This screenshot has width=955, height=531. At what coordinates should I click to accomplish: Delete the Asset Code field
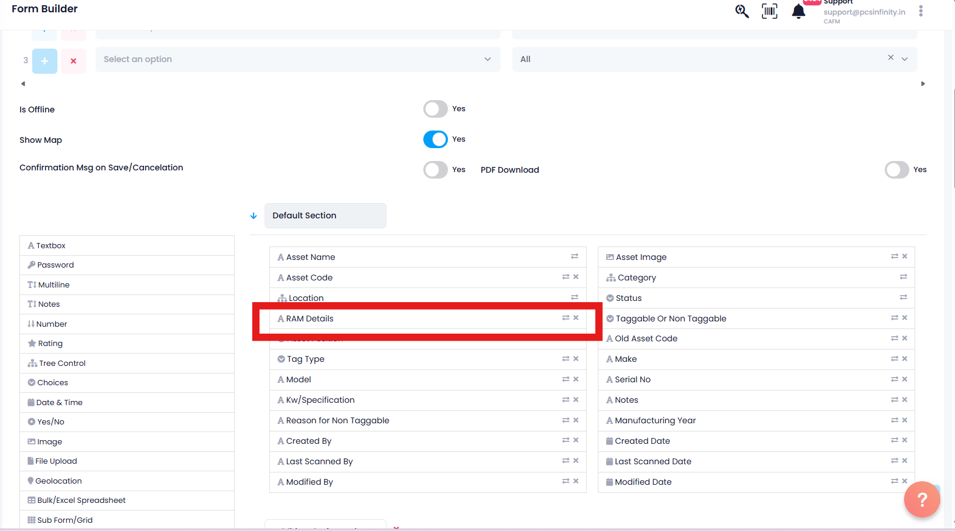click(576, 277)
